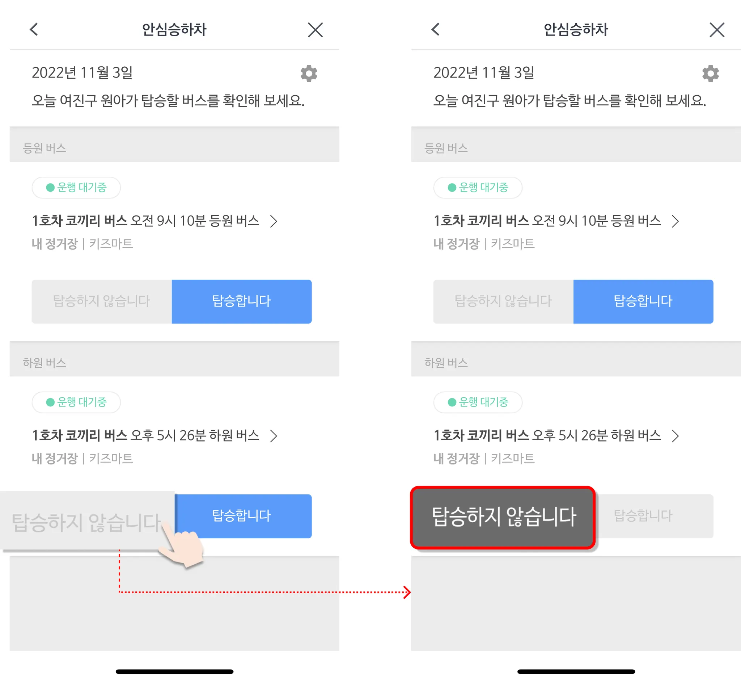Go back using right screen's back arrow
The image size is (741, 681).
436,29
